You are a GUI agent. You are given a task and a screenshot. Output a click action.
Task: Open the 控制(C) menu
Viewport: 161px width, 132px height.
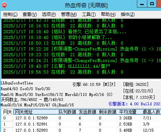[x=10, y=14]
